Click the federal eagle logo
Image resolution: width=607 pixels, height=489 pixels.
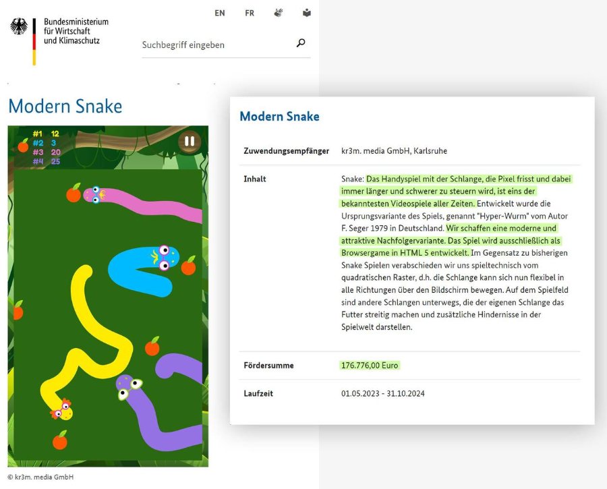[x=19, y=27]
